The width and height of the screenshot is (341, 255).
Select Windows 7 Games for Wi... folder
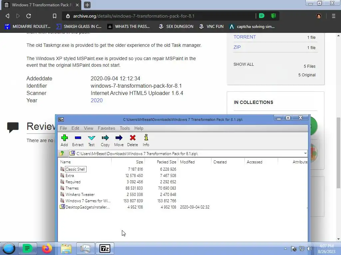(88, 201)
